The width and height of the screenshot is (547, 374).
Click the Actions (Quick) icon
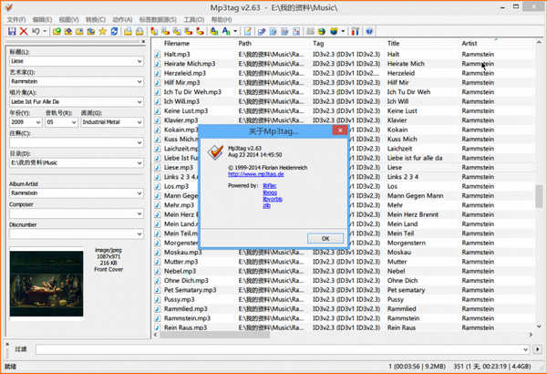point(226,31)
